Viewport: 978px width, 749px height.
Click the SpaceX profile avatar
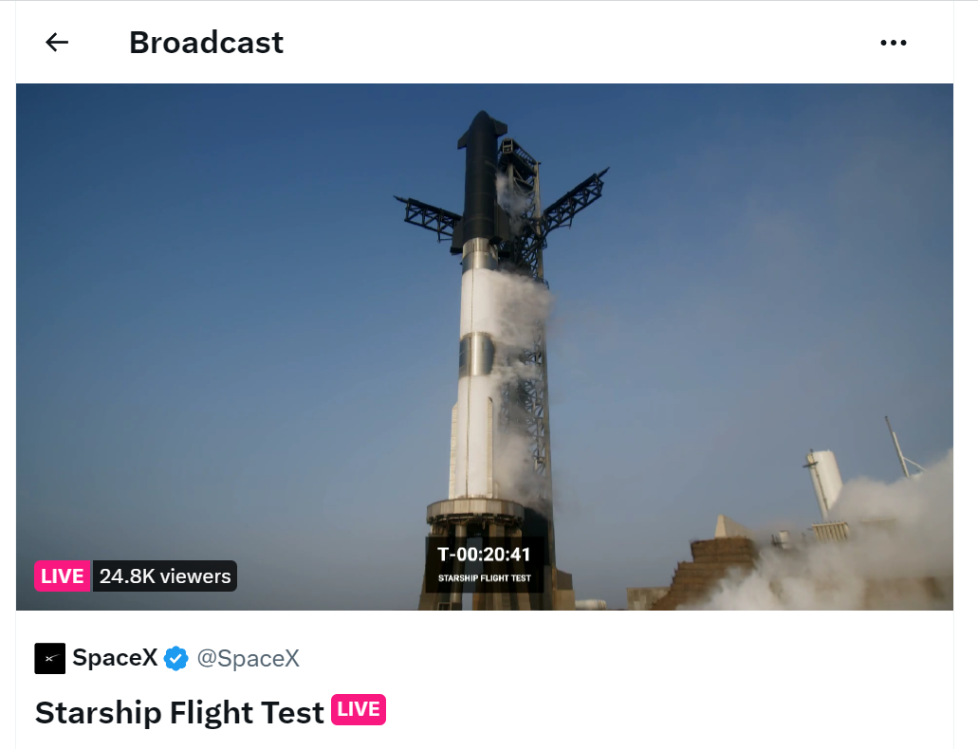tap(50, 658)
